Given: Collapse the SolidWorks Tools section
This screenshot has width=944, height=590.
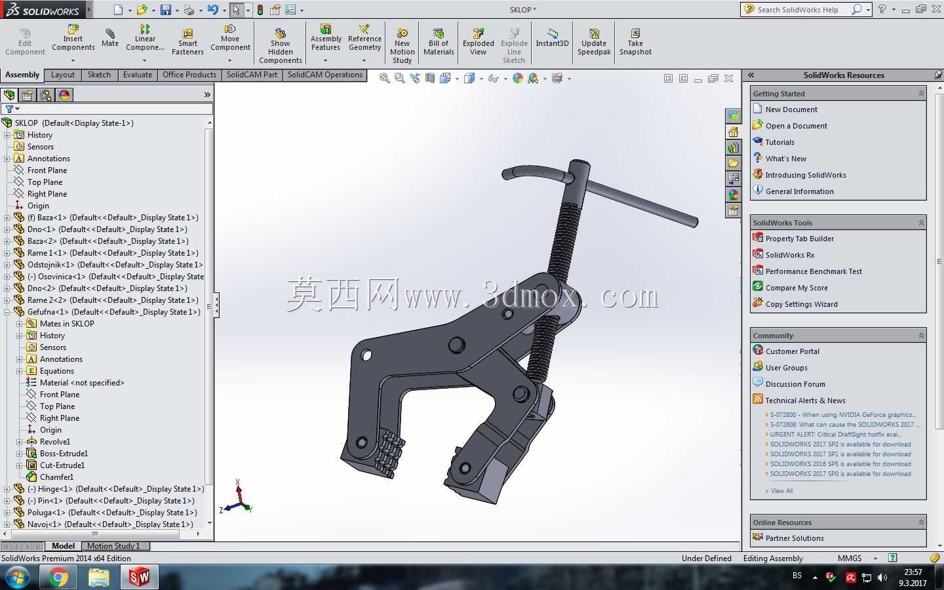Looking at the screenshot, I should click(921, 223).
